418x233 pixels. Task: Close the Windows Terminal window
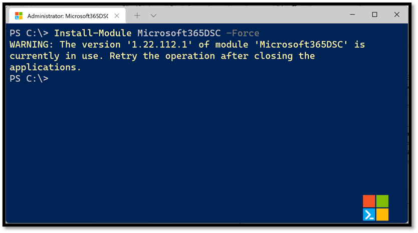click(x=396, y=15)
